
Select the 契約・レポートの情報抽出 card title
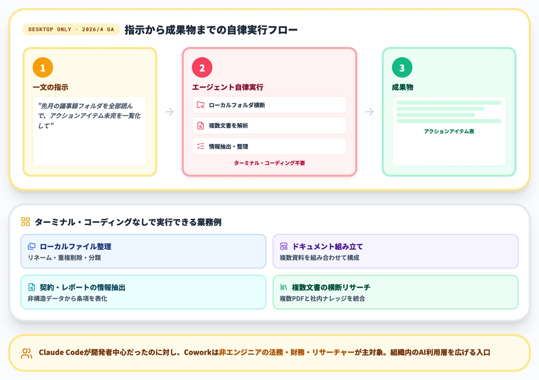pyautogui.click(x=82, y=287)
